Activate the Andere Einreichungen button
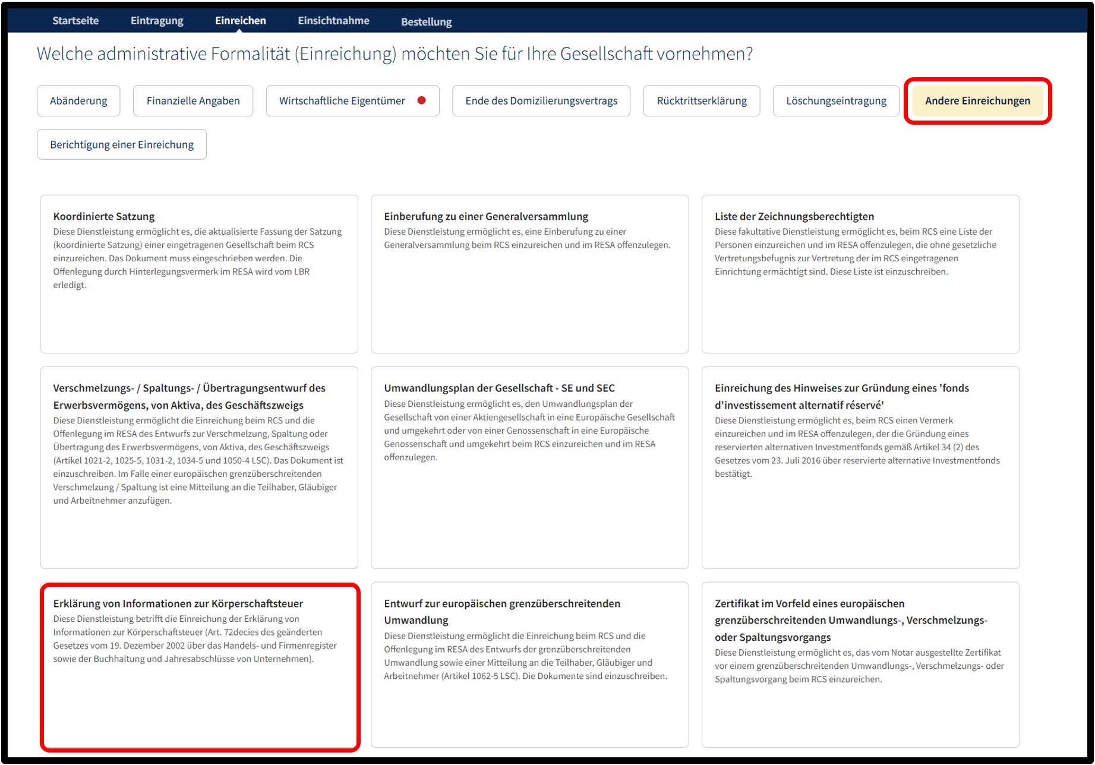 pyautogui.click(x=977, y=101)
